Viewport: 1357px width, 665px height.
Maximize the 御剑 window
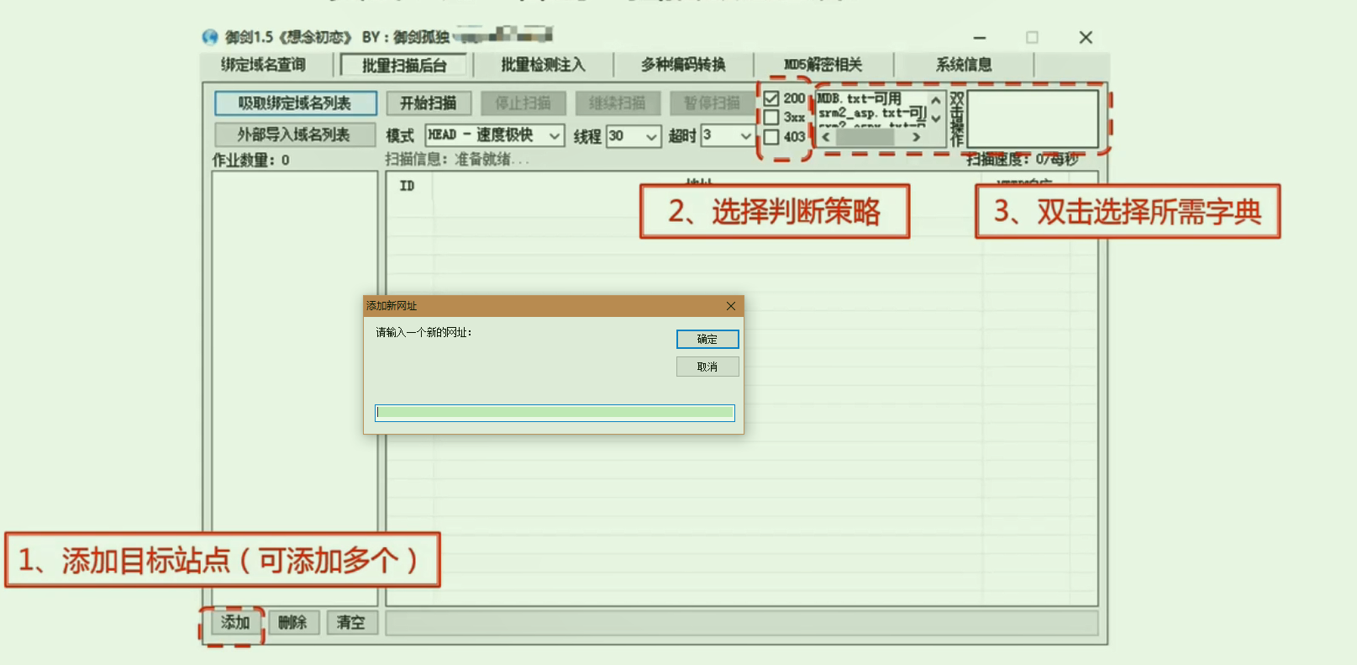point(1033,38)
